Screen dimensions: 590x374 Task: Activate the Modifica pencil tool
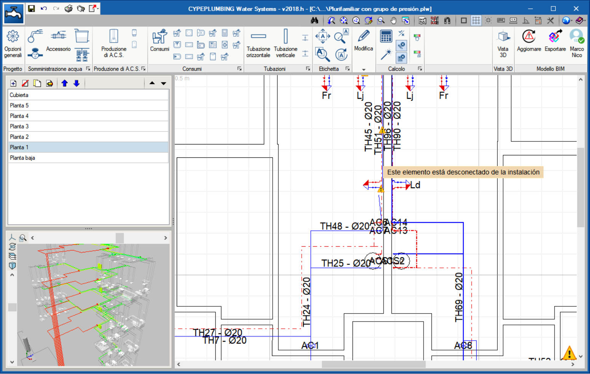click(363, 41)
